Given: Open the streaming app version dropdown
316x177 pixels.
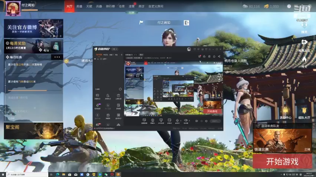Looking at the screenshot, I should 115,49.
